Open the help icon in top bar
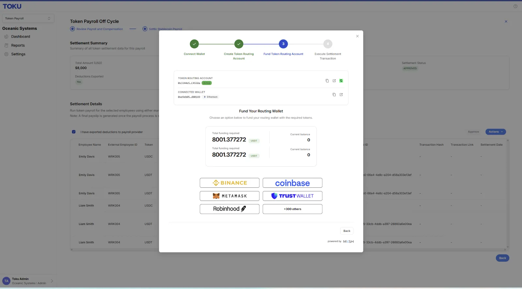Image resolution: width=522 pixels, height=289 pixels. tap(515, 6)
